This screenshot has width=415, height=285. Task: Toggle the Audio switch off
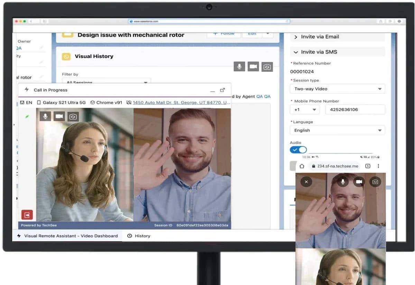298,150
